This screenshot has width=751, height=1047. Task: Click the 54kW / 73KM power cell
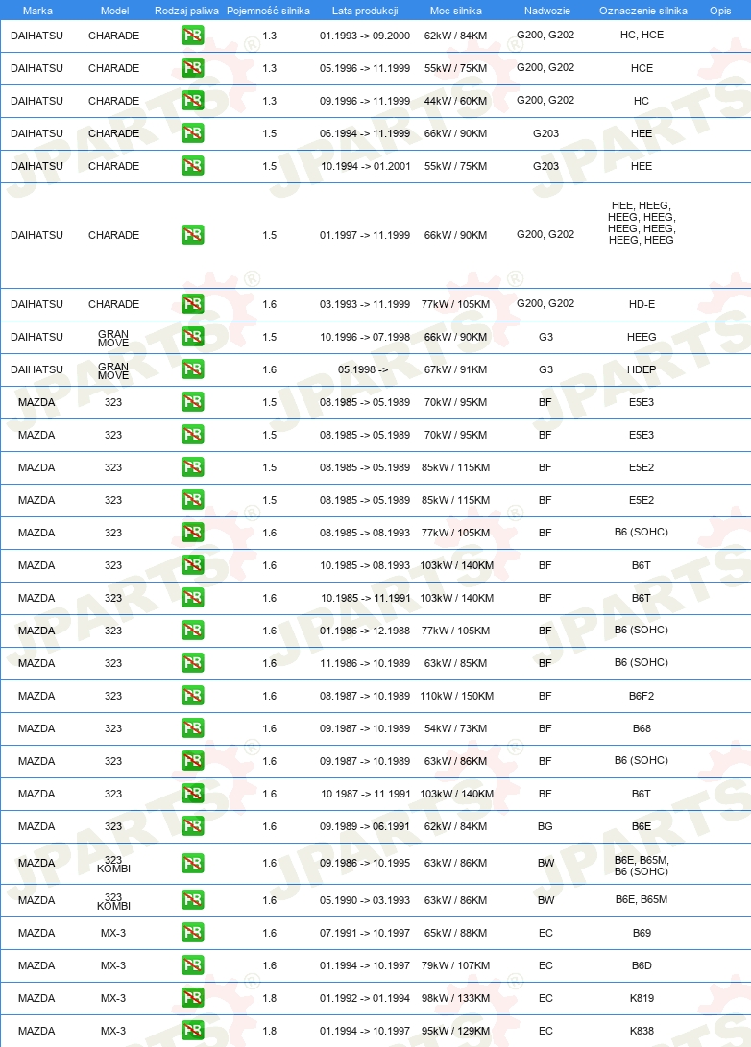[455, 729]
